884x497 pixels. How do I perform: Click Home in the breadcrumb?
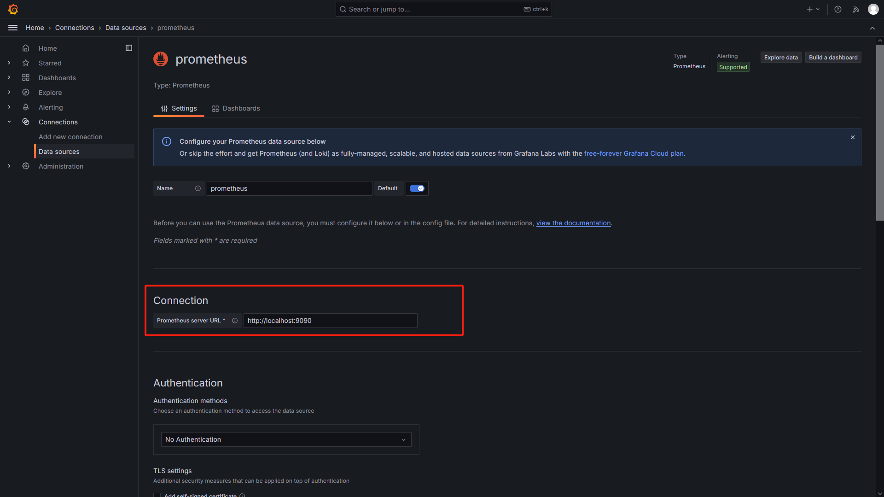[x=35, y=28]
